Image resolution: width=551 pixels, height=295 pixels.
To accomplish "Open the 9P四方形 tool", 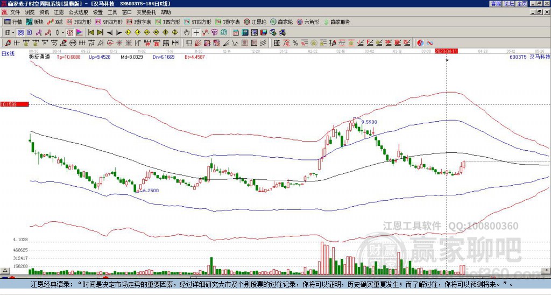I will click(x=109, y=22).
